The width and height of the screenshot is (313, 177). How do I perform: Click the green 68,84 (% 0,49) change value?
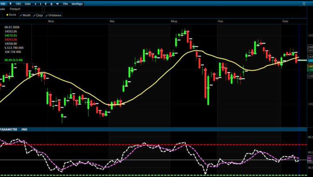click(x=14, y=60)
